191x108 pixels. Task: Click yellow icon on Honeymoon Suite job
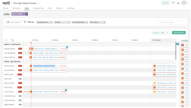(x=155, y=83)
